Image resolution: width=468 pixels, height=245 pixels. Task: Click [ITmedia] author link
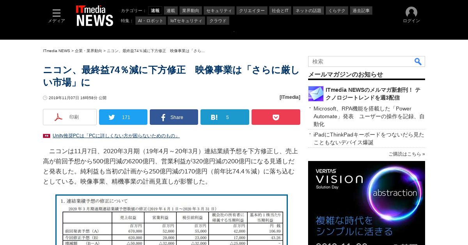coord(290,97)
